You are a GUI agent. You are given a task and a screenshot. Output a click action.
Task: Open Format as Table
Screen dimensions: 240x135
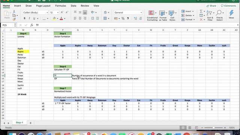(163, 15)
